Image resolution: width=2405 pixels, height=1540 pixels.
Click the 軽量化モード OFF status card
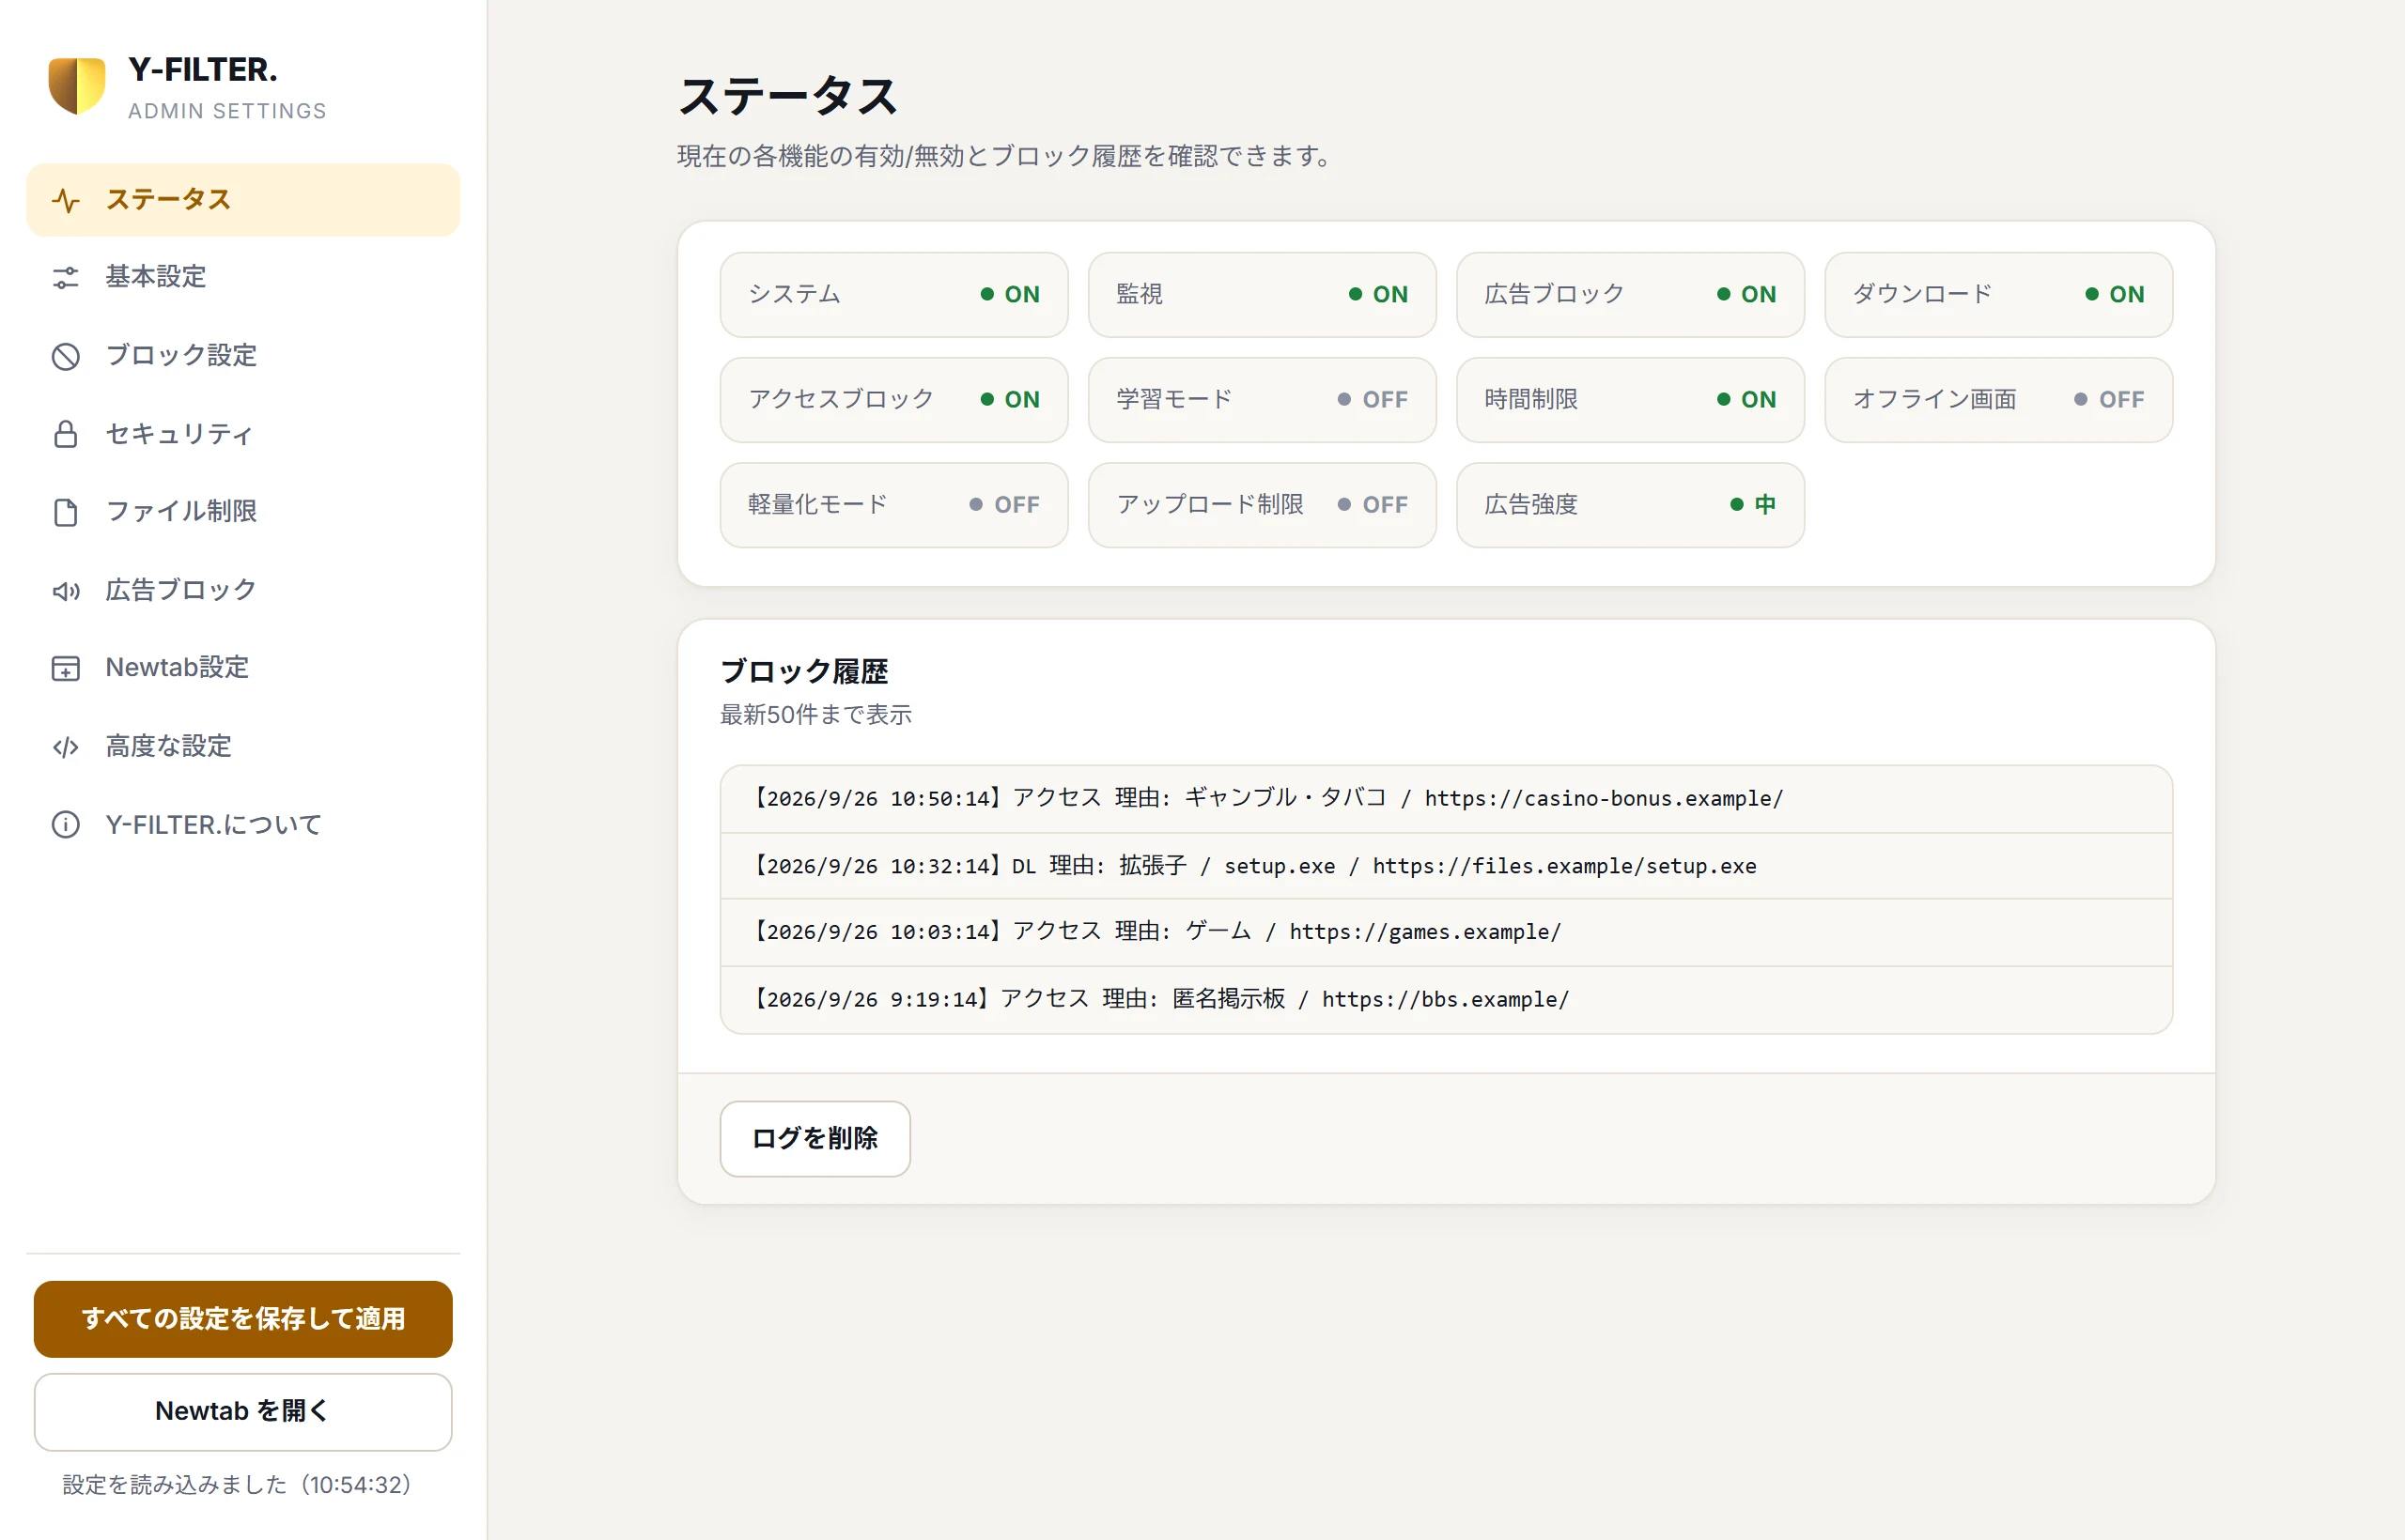tap(894, 505)
